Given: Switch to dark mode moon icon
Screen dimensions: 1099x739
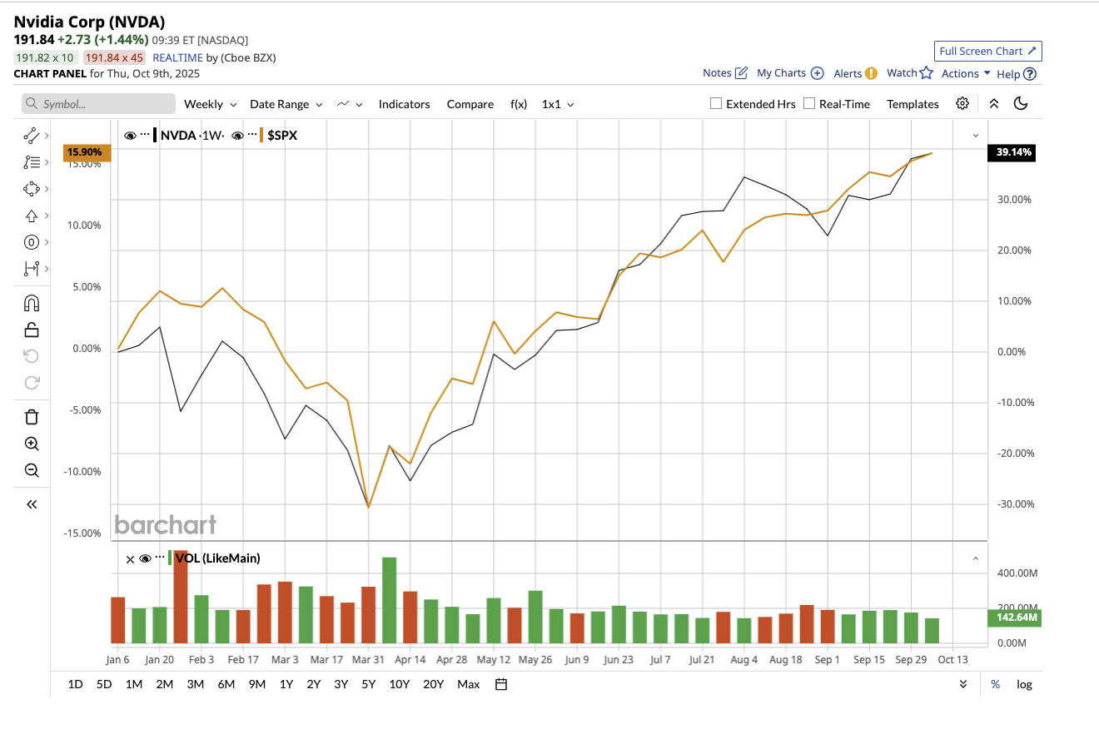Looking at the screenshot, I should pos(1022,104).
